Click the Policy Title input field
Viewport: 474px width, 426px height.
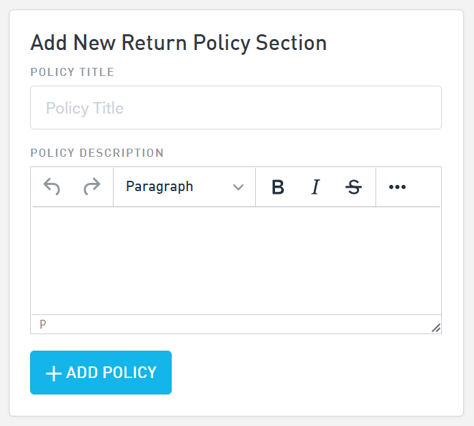[x=236, y=108]
